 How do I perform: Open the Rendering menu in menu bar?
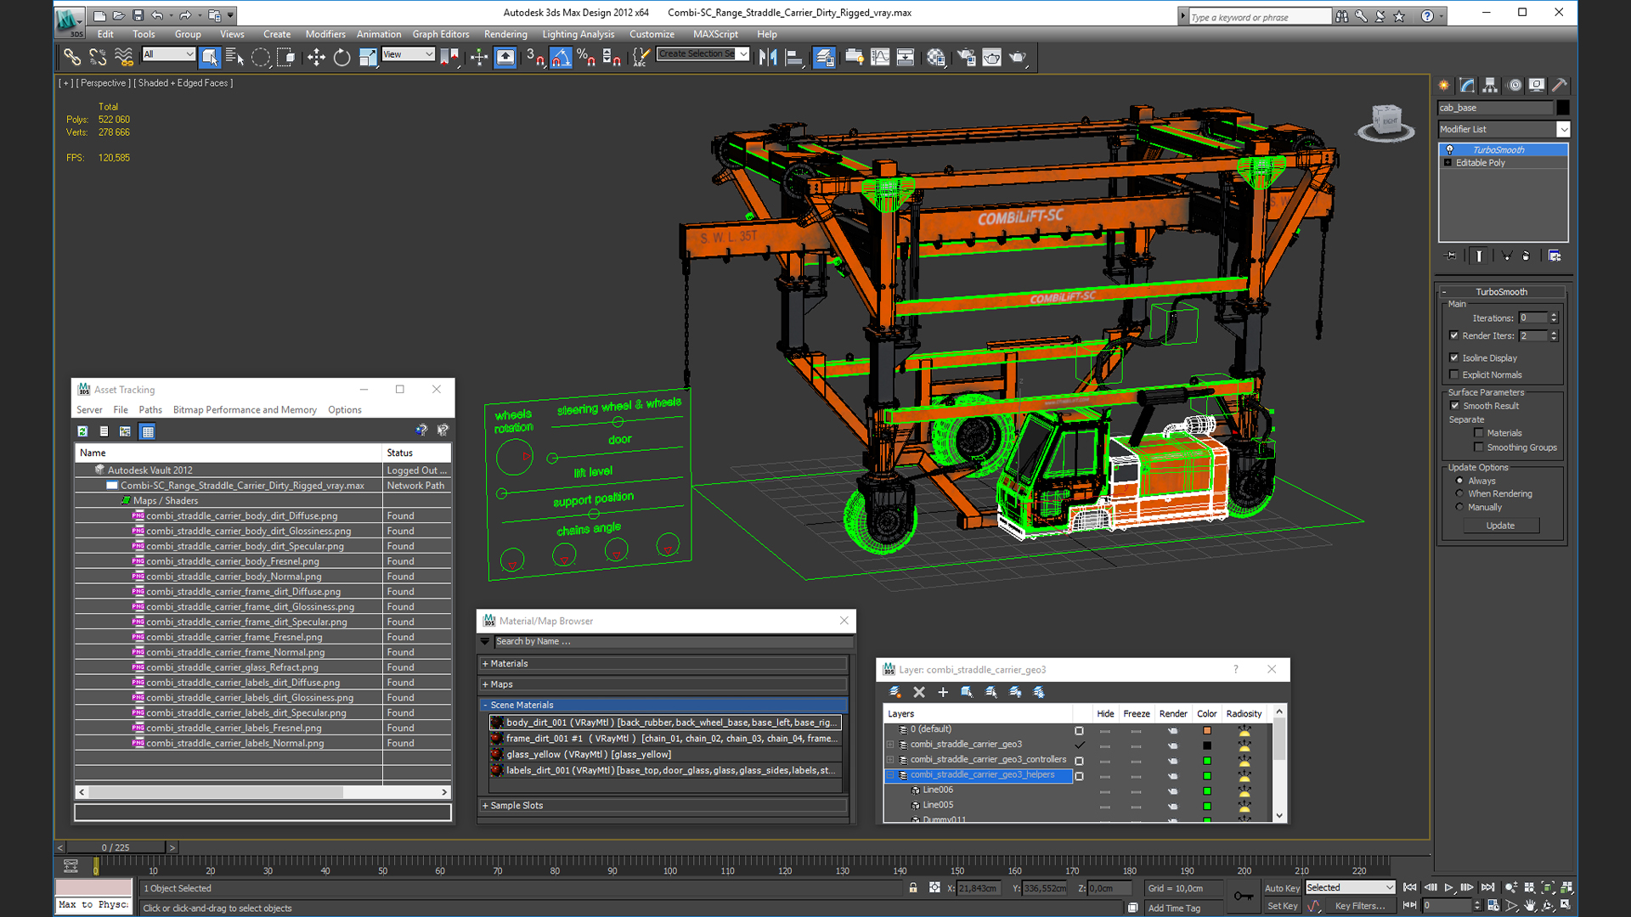[505, 34]
